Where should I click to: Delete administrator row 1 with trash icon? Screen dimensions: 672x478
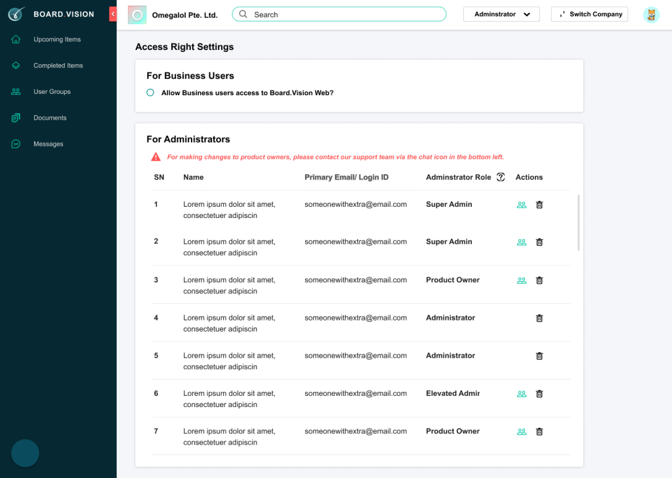tap(539, 205)
